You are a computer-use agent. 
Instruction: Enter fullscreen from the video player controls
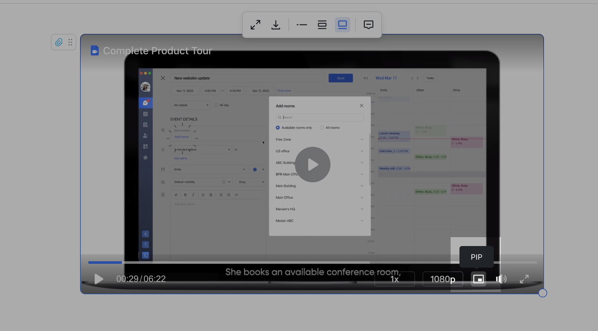(x=524, y=279)
